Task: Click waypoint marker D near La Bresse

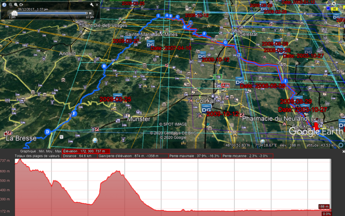Action: [x=47, y=132]
